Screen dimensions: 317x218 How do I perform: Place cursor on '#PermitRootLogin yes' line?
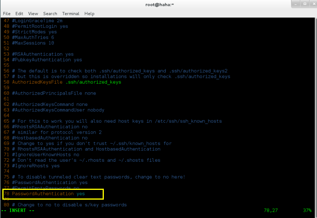[40, 26]
